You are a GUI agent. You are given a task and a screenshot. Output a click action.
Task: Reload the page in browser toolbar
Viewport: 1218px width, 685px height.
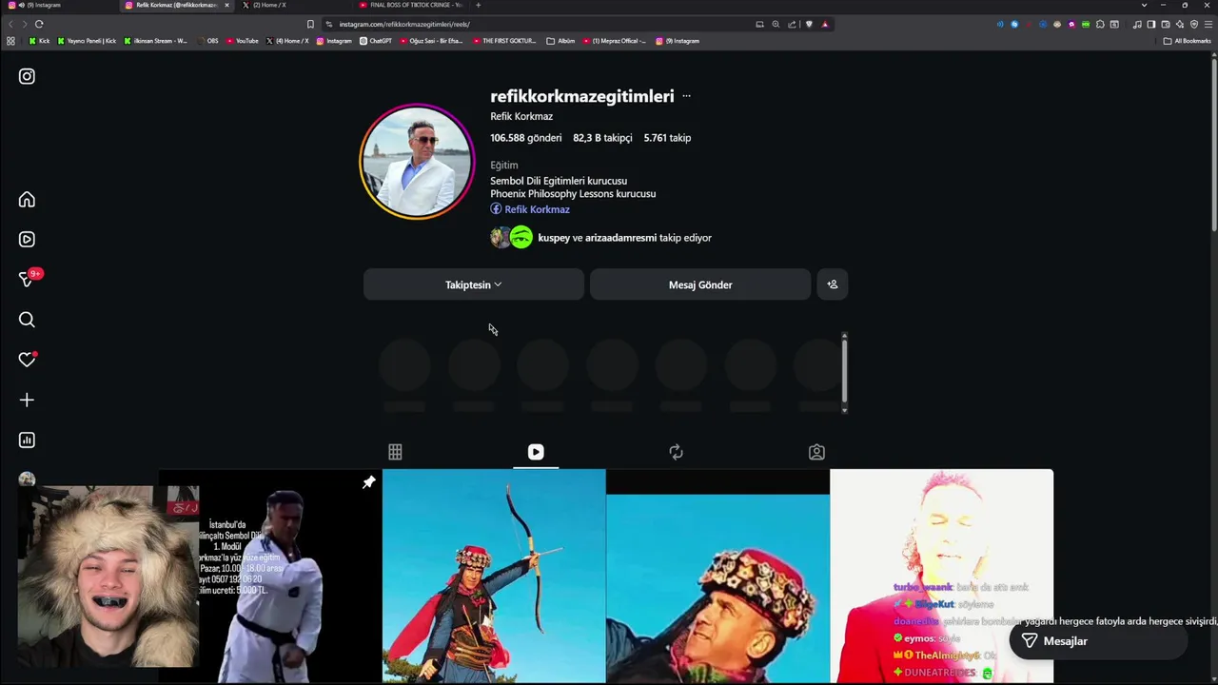(39, 24)
